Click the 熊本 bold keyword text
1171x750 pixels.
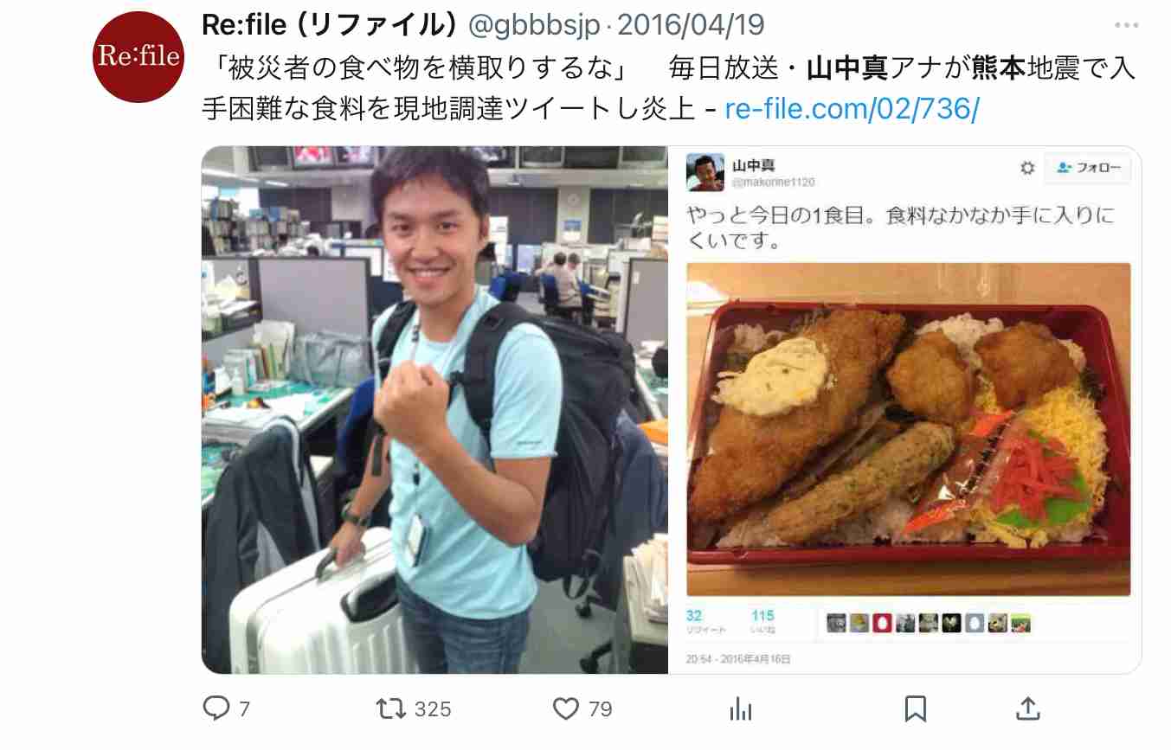coord(999,68)
